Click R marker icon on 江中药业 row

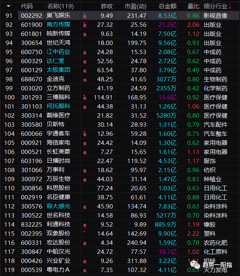click(x=85, y=53)
